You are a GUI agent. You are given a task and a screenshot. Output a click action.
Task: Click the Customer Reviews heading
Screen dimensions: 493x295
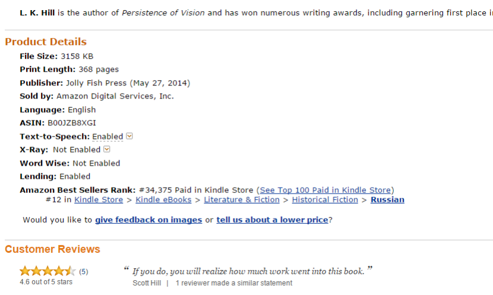click(x=52, y=249)
